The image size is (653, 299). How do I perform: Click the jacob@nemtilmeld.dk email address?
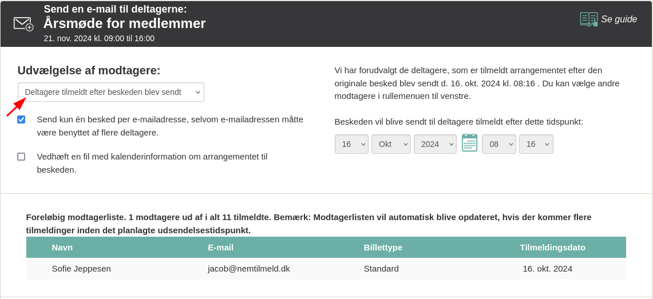tap(248, 269)
